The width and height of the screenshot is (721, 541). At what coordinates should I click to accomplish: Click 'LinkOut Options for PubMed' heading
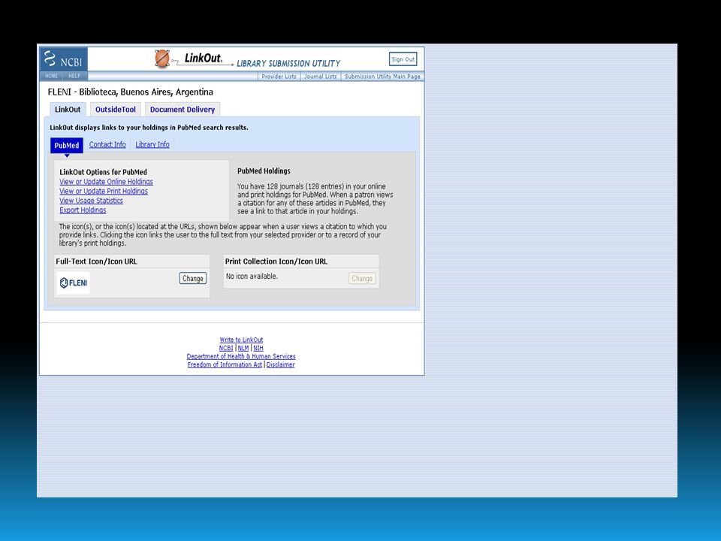pos(104,172)
